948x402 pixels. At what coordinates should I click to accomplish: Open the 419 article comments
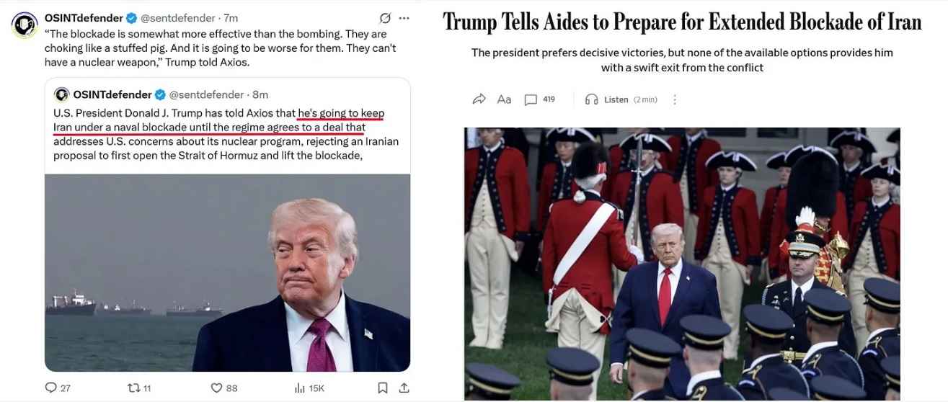point(539,99)
